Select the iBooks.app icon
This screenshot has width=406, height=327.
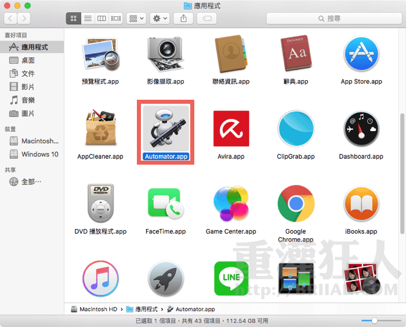(361, 204)
